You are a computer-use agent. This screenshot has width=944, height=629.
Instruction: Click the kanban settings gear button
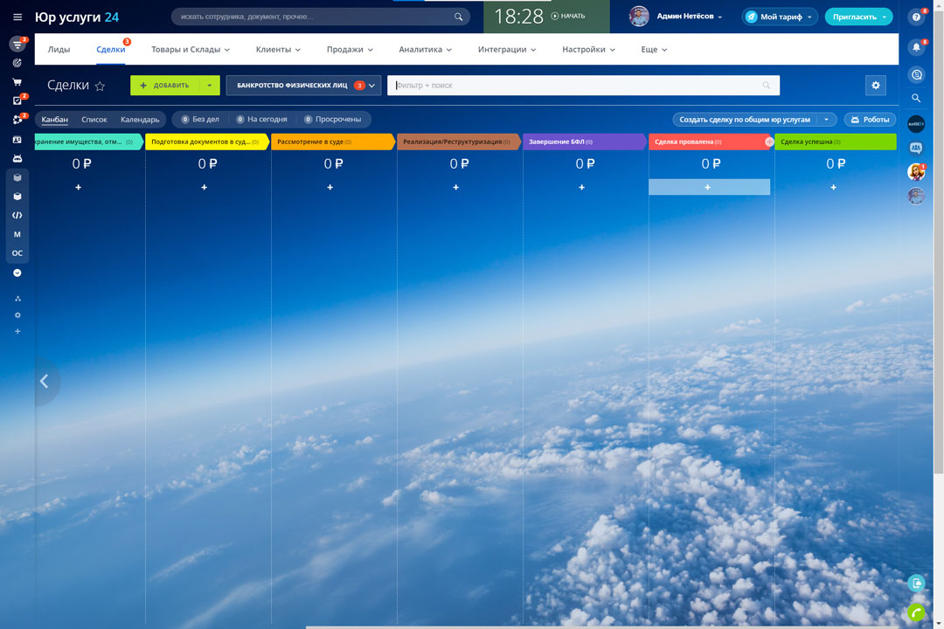coord(875,85)
